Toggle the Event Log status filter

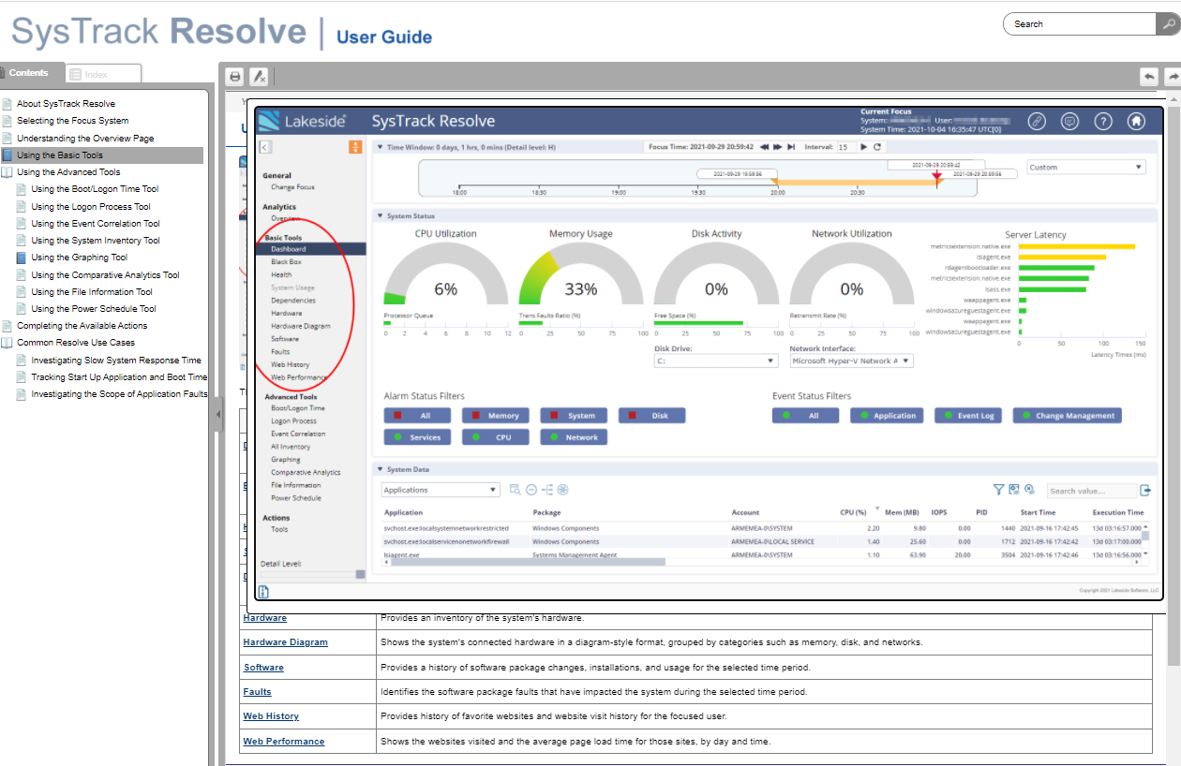pos(968,416)
